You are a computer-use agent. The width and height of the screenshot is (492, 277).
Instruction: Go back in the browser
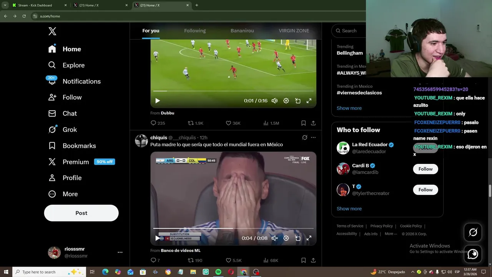[5, 16]
